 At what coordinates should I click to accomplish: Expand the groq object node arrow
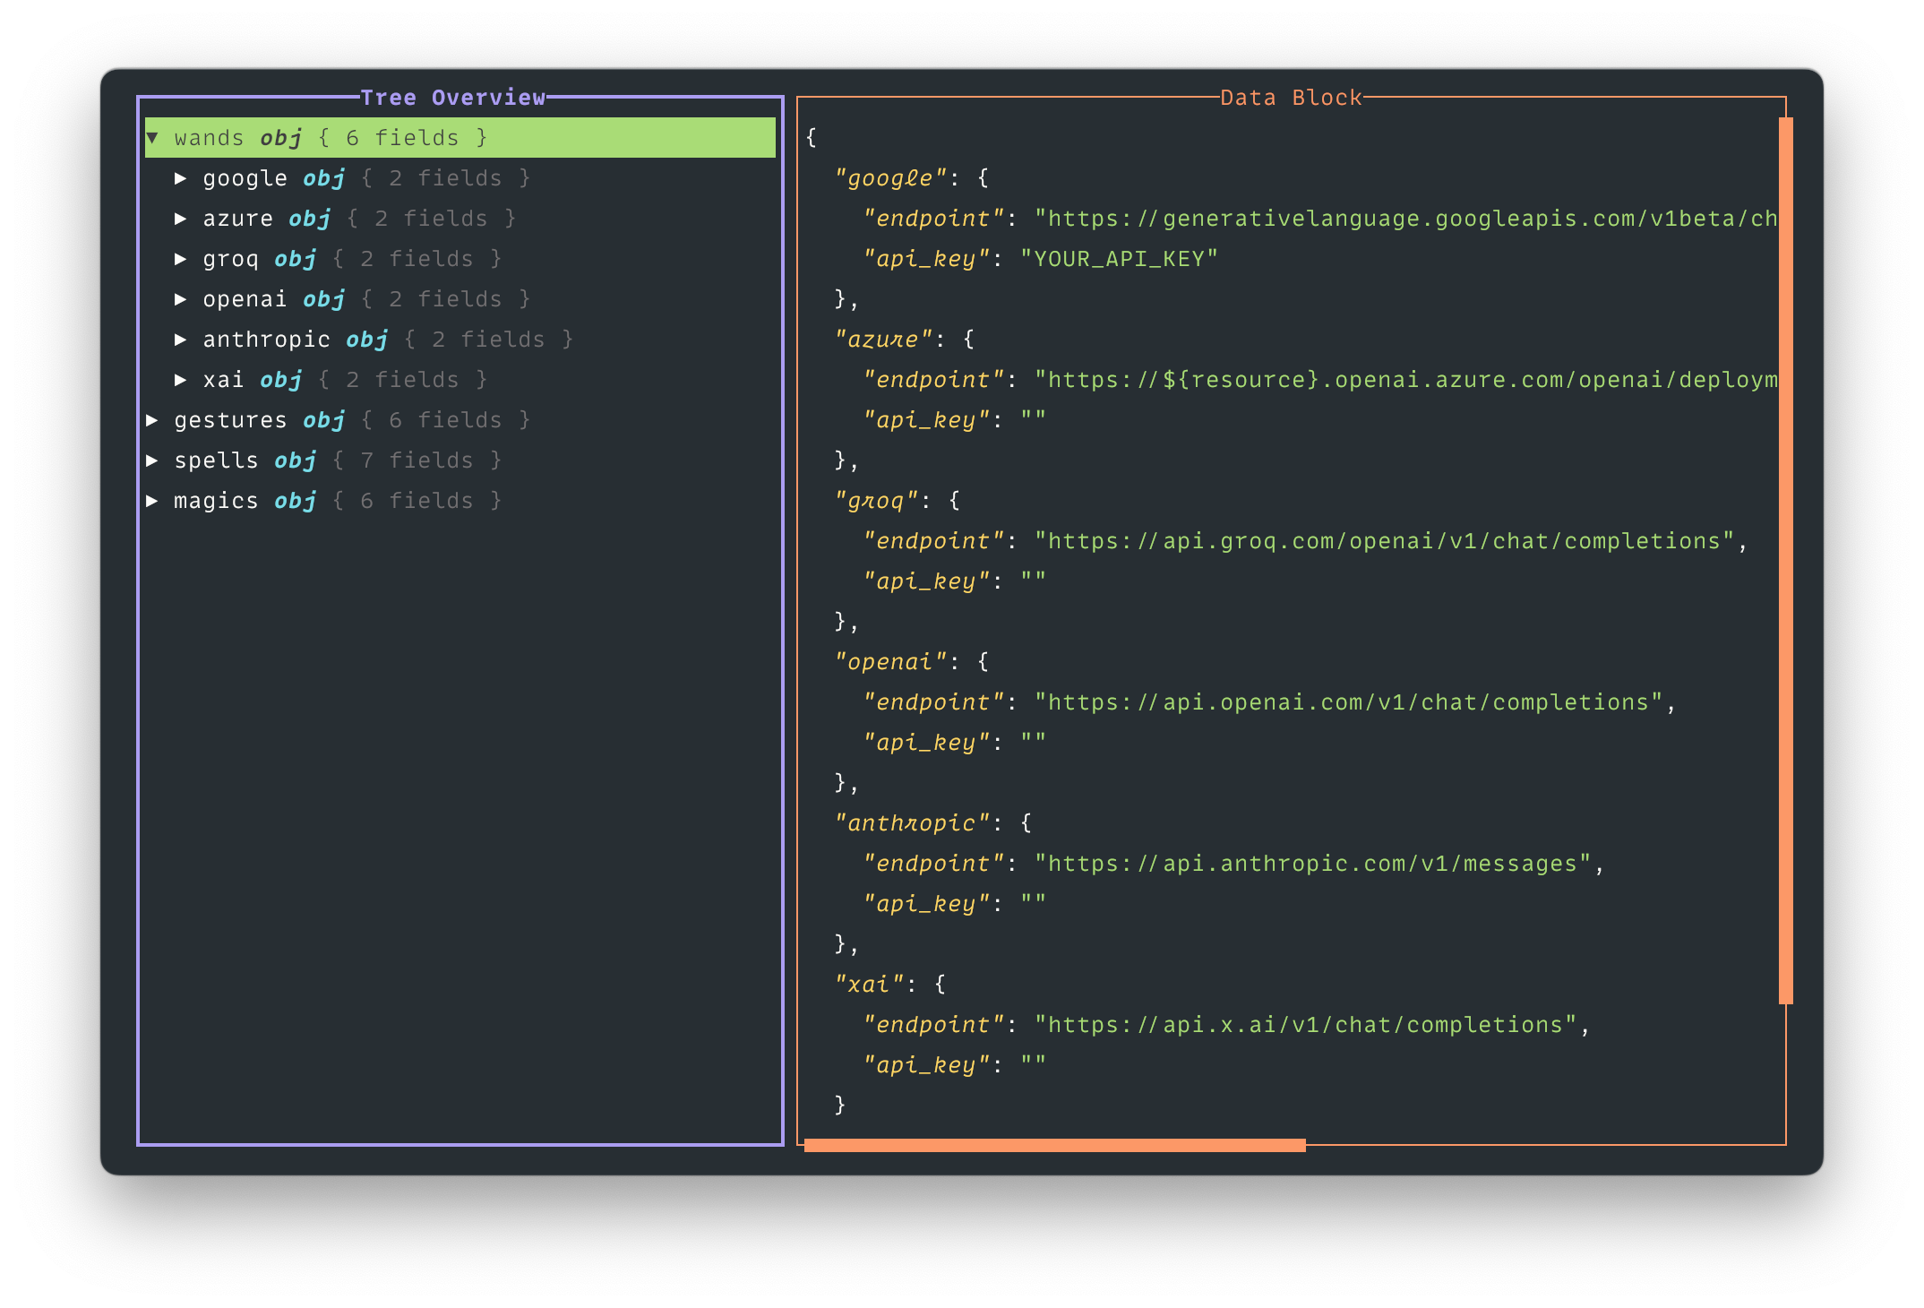pyautogui.click(x=181, y=259)
